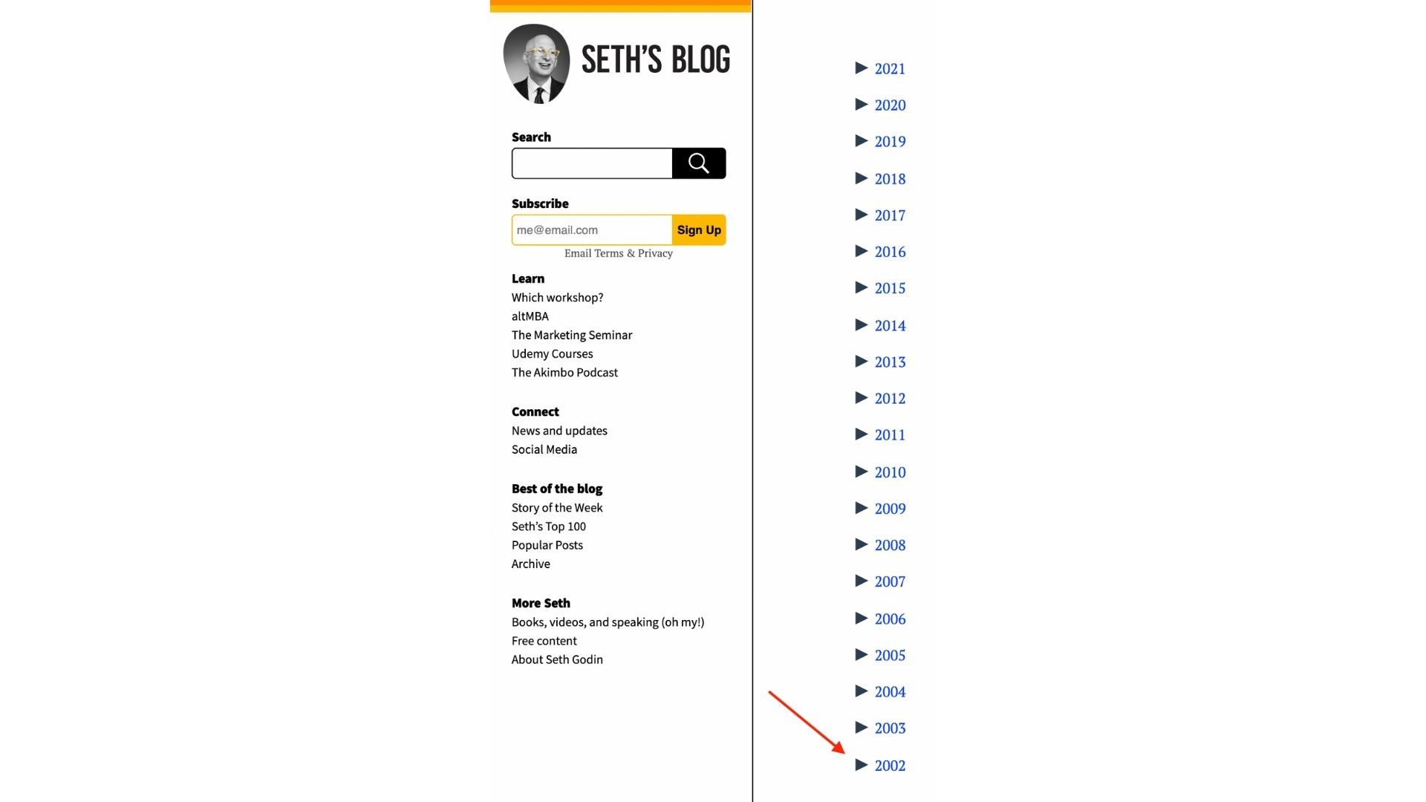Open the Archive menu item
The height and width of the screenshot is (802, 1426).
point(529,564)
